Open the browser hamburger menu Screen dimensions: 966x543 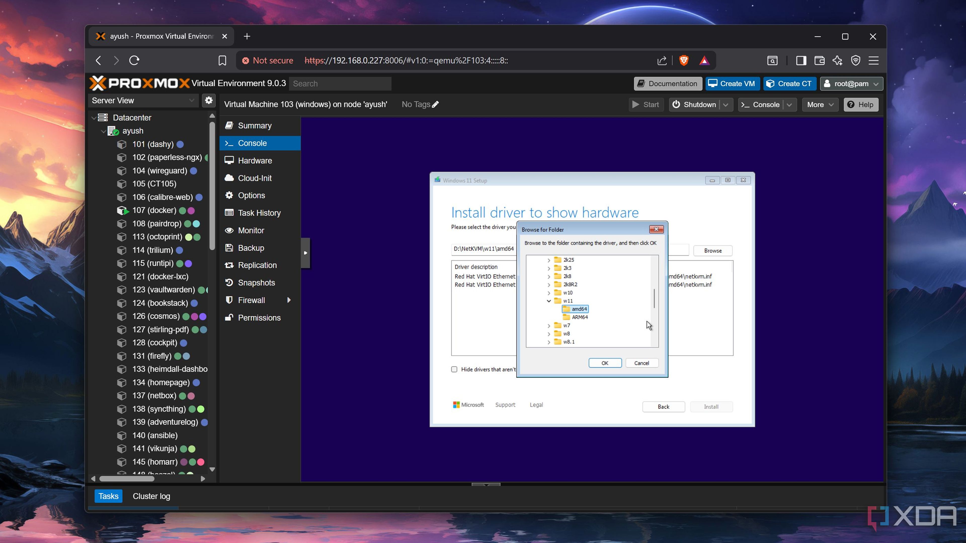click(874, 60)
